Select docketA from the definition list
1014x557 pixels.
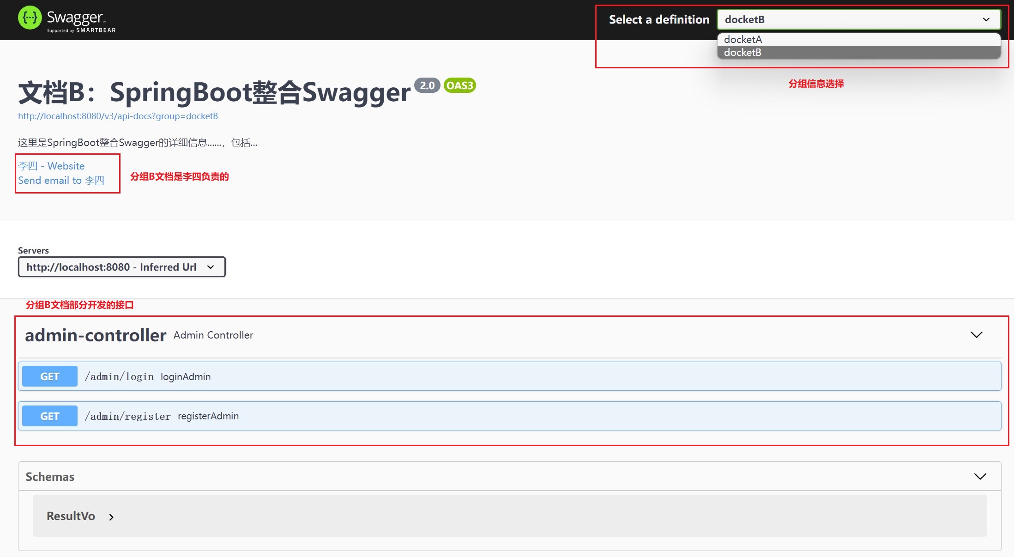(x=742, y=39)
